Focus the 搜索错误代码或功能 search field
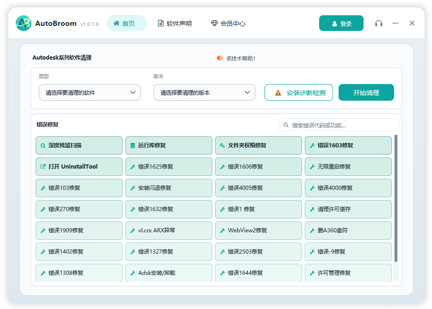 pos(339,125)
